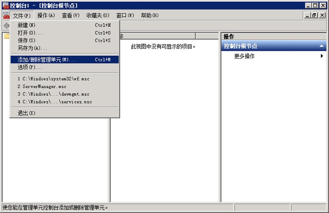
Task: Close the 控制台1 main window
Action: pos(323,5)
